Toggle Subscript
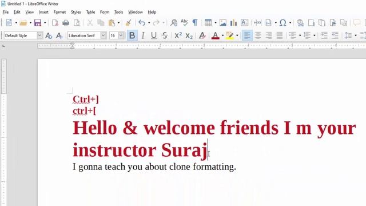This screenshot has width=366, height=206. [x=189, y=35]
